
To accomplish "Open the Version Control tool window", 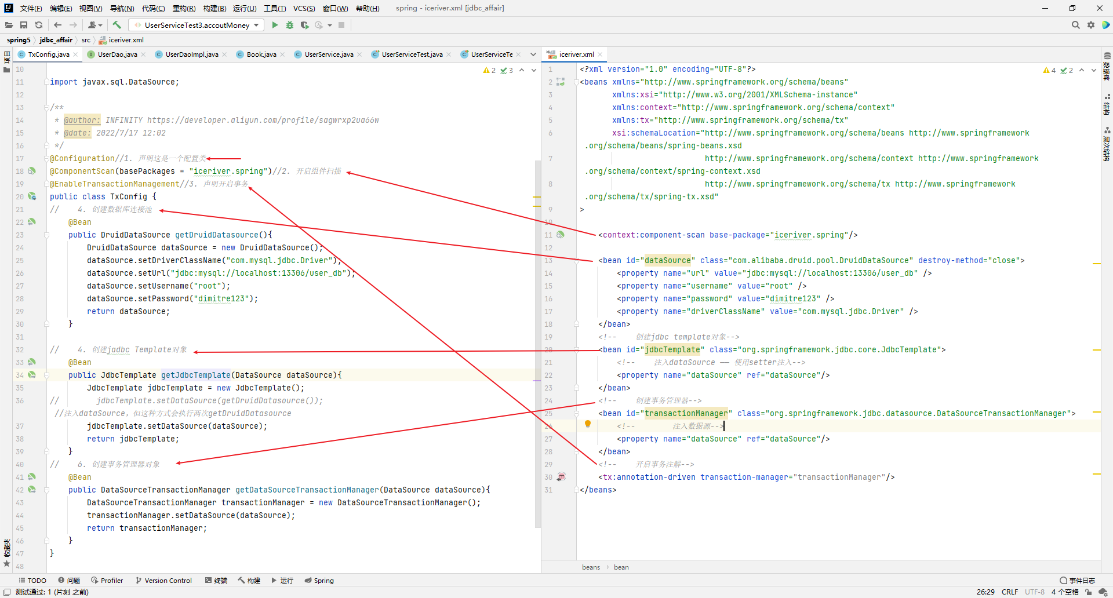I will tap(163, 580).
